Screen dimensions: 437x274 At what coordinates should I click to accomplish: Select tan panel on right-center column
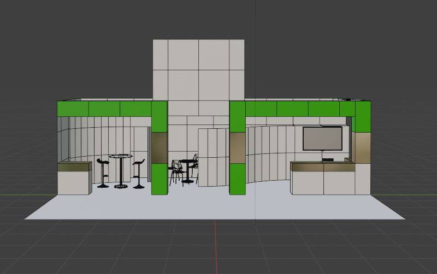coord(237,148)
